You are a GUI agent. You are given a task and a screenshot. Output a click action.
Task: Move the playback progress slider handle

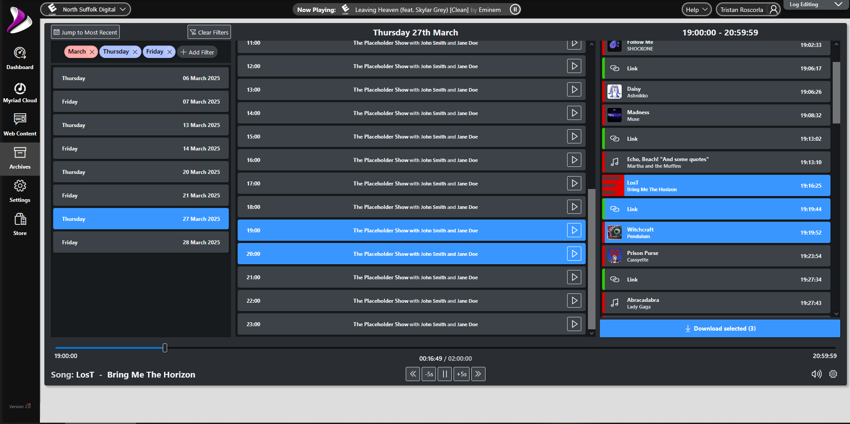pyautogui.click(x=165, y=348)
